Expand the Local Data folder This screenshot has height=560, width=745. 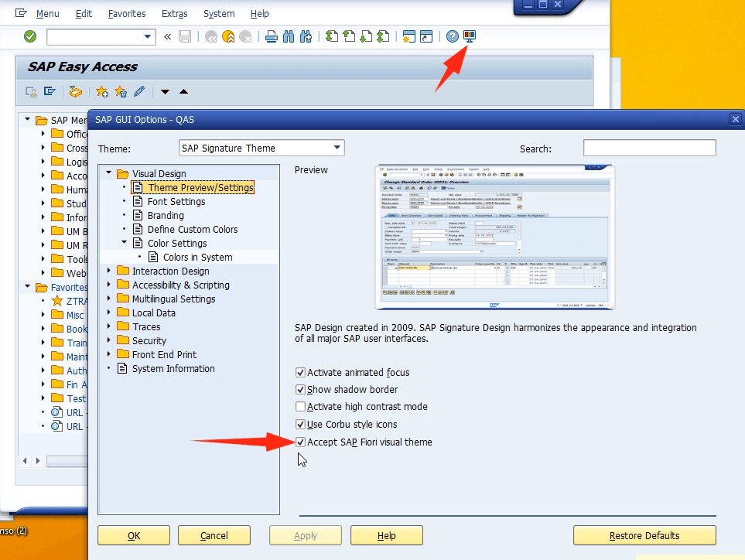click(109, 312)
